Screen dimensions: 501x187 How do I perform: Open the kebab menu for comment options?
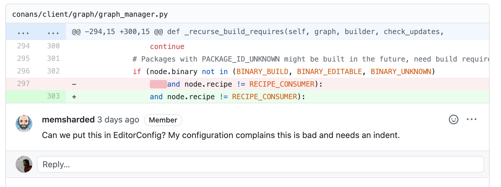point(472,119)
